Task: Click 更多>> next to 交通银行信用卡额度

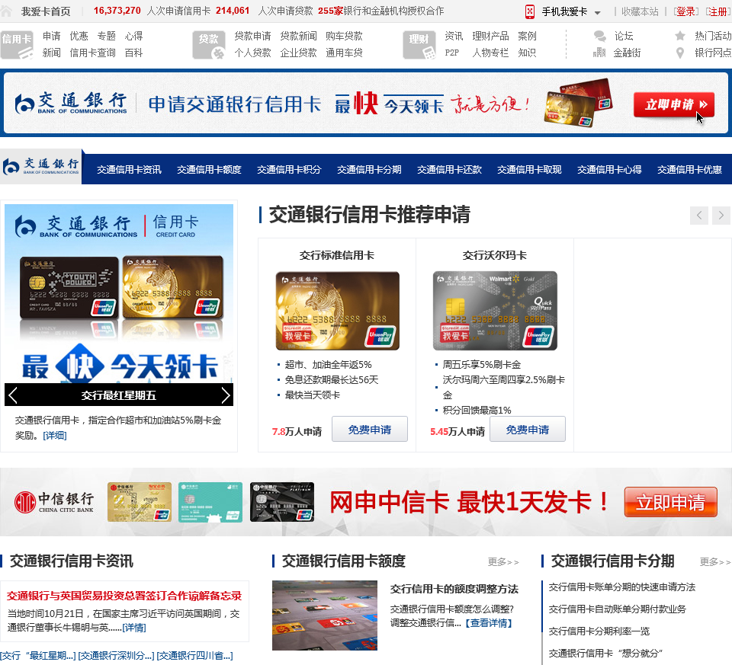Action: tap(503, 562)
